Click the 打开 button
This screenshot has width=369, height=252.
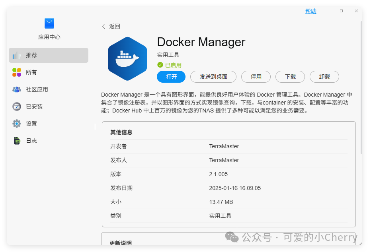point(171,77)
